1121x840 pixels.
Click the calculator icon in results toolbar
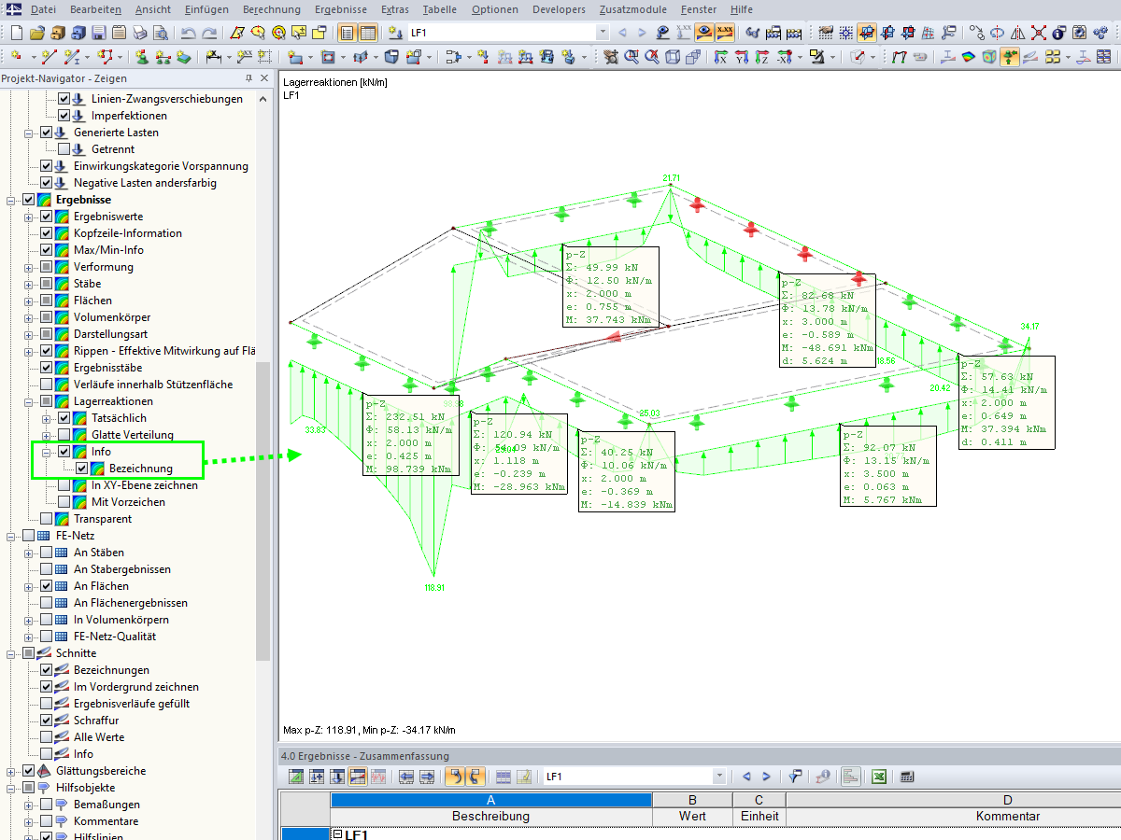906,777
